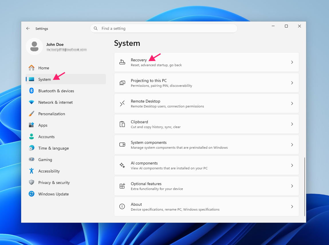This screenshot has width=329, height=245.
Task: Click the Find a setting box
Action: click(164, 28)
